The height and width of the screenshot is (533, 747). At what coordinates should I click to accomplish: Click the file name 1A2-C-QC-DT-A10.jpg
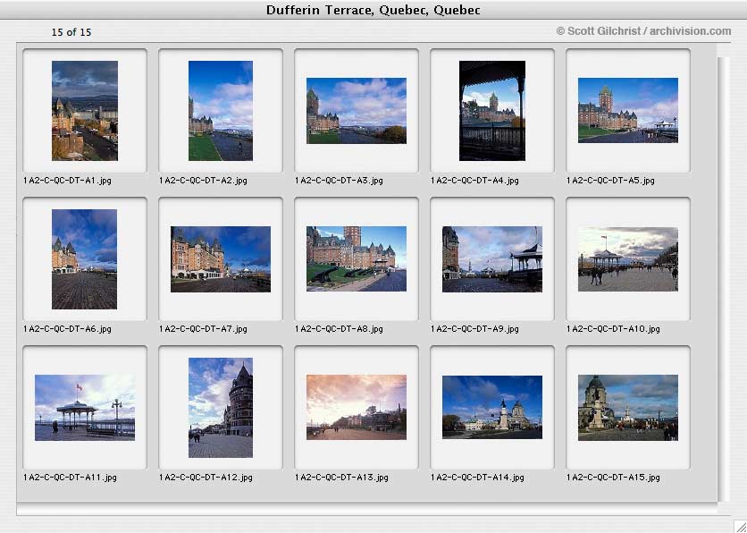(613, 329)
